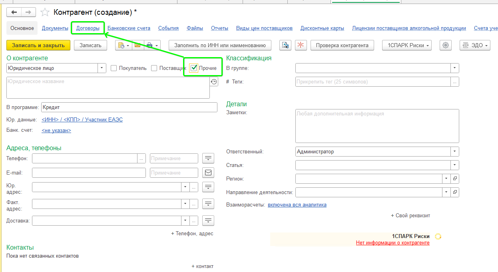This screenshot has width=498, height=272.
Task: Go forward with the right arrow button
Action: click(x=28, y=12)
